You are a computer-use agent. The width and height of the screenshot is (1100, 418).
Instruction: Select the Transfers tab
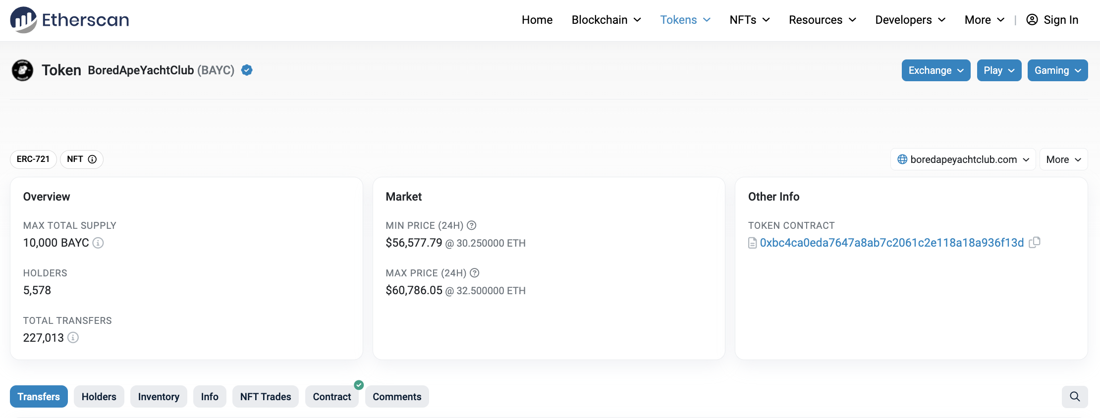39,397
